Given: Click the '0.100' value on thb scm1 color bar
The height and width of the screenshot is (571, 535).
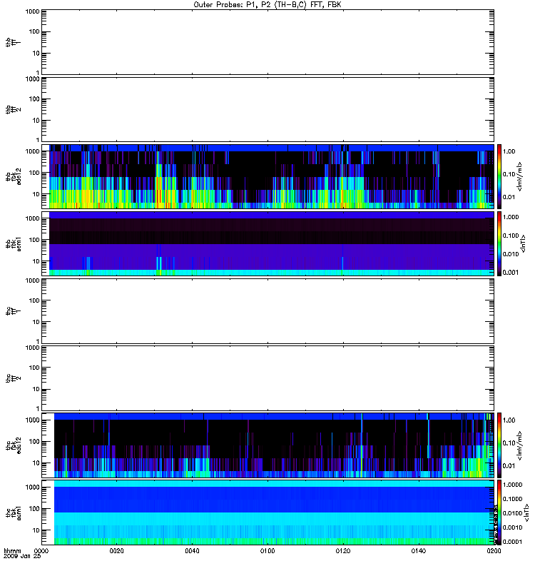Looking at the screenshot, I should point(511,236).
